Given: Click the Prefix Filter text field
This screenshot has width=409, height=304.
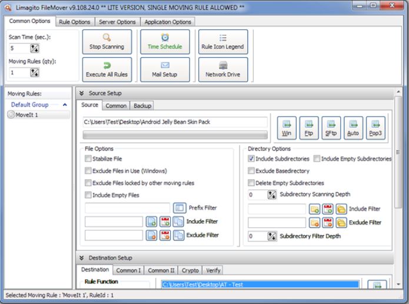Looking at the screenshot, I should 127,208.
